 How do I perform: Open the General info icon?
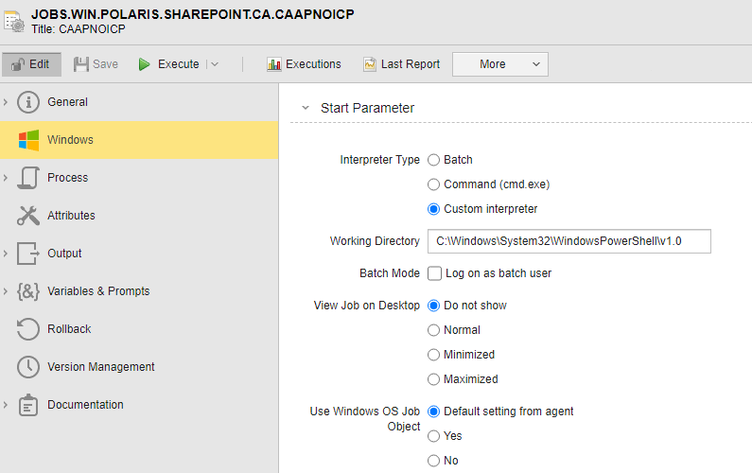tap(28, 102)
